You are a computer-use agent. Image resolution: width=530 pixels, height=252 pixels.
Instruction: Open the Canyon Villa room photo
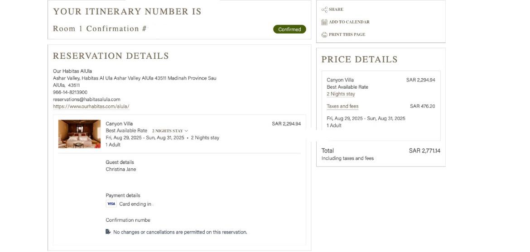point(79,134)
